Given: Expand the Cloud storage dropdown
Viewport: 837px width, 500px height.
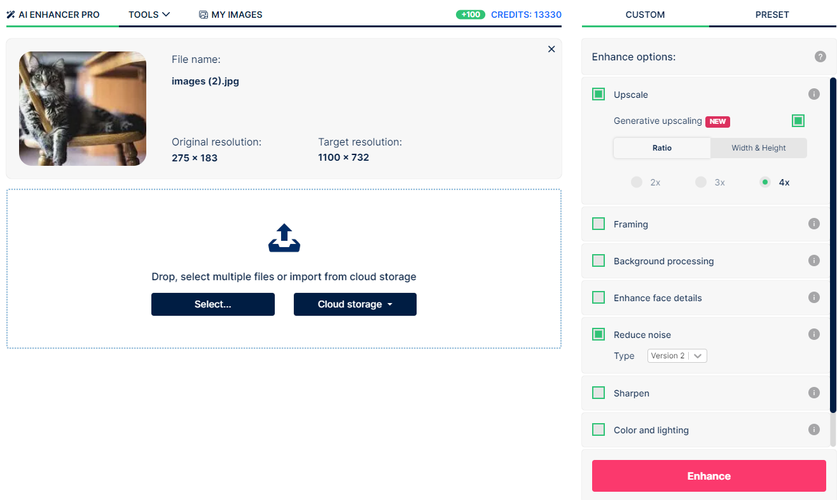Looking at the screenshot, I should point(355,304).
